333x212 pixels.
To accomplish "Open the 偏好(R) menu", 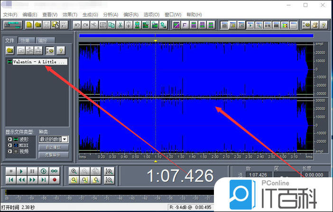I will 131,15.
